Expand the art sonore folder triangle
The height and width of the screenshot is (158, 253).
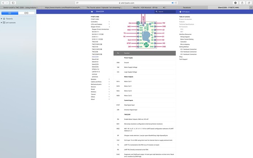pos(1,23)
